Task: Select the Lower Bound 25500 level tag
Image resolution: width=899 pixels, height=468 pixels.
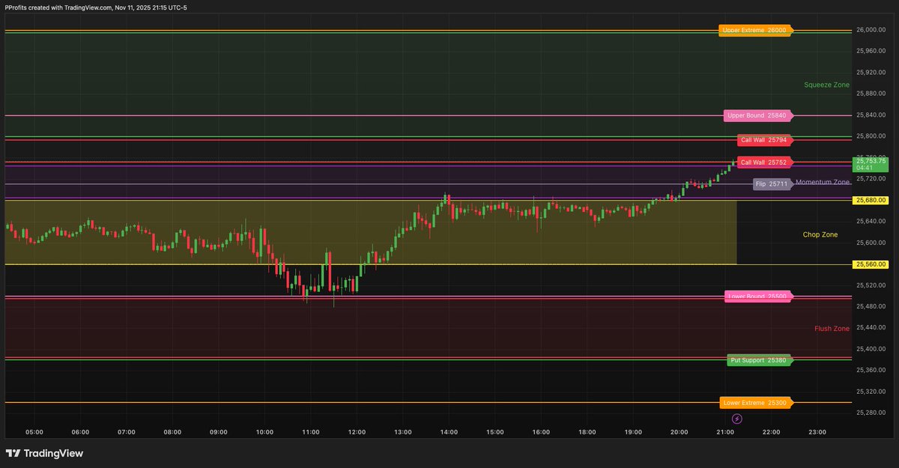Action: pyautogui.click(x=757, y=297)
